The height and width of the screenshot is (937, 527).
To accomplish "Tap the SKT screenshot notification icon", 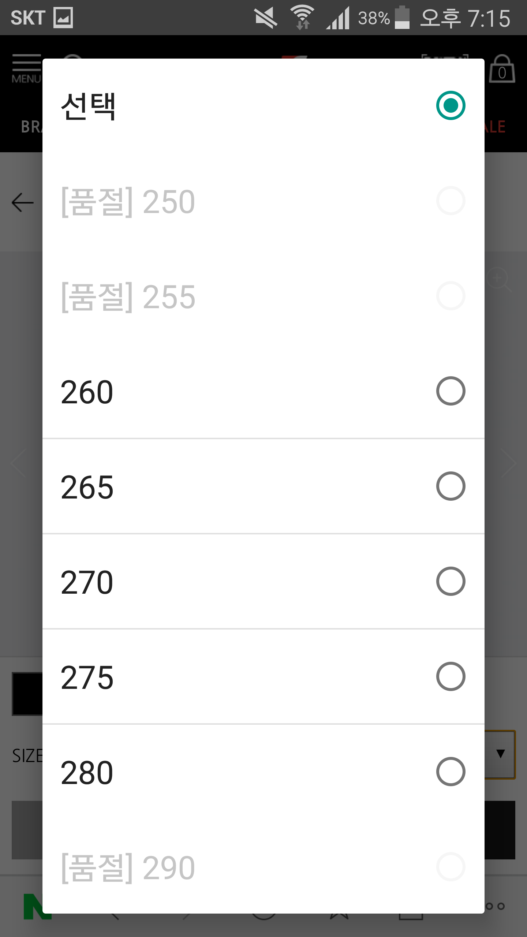I will coord(63,18).
